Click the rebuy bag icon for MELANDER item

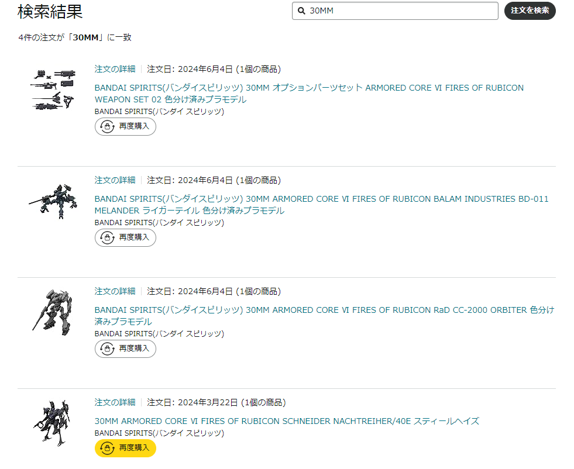(x=107, y=238)
